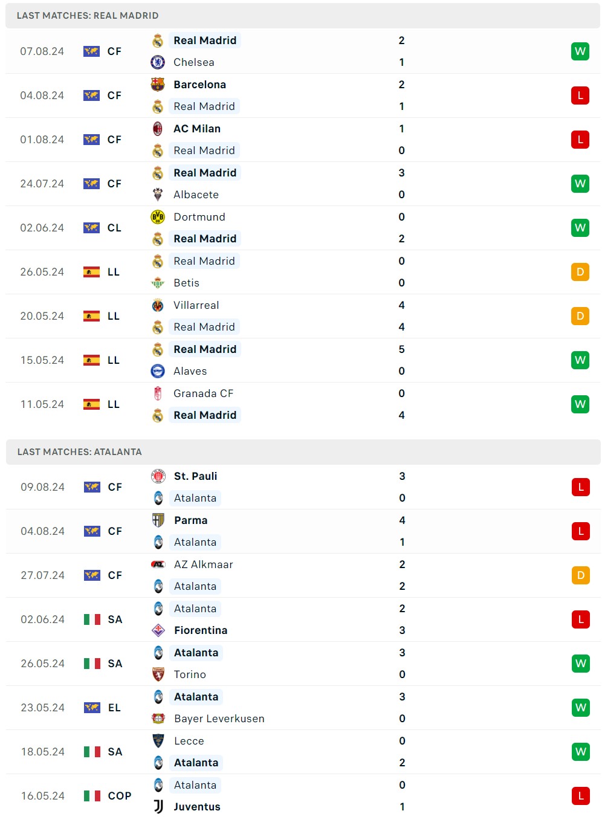Click the Chelsea club crest icon
This screenshot has width=602, height=834.
(x=158, y=62)
